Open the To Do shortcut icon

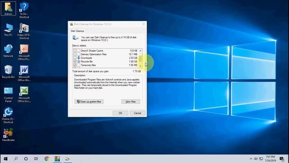24,10
